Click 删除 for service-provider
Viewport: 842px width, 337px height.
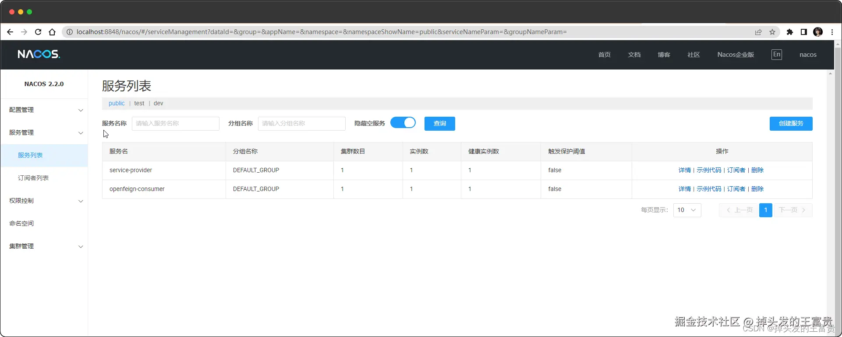pos(757,170)
